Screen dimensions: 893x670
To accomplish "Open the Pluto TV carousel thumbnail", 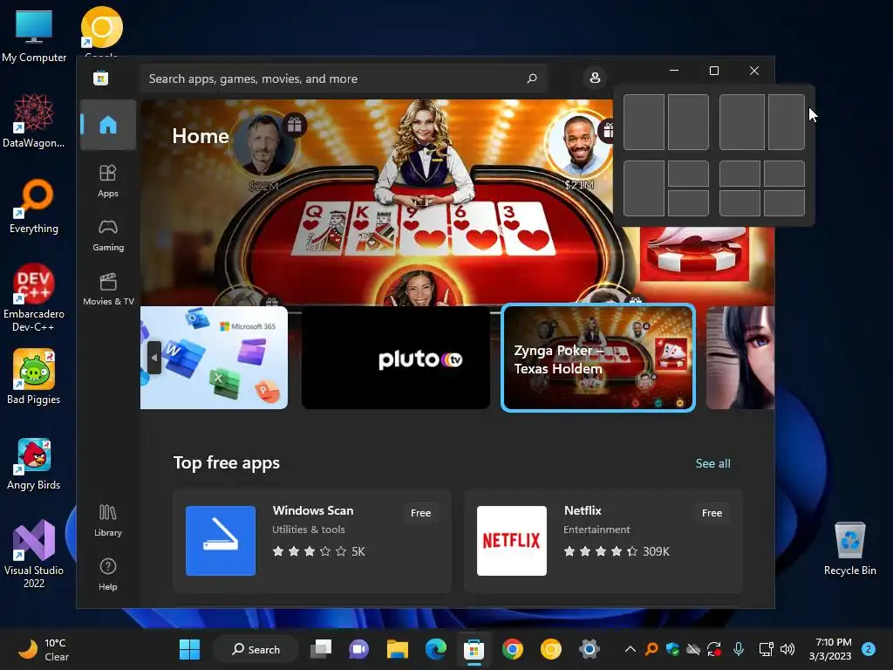I will point(396,358).
